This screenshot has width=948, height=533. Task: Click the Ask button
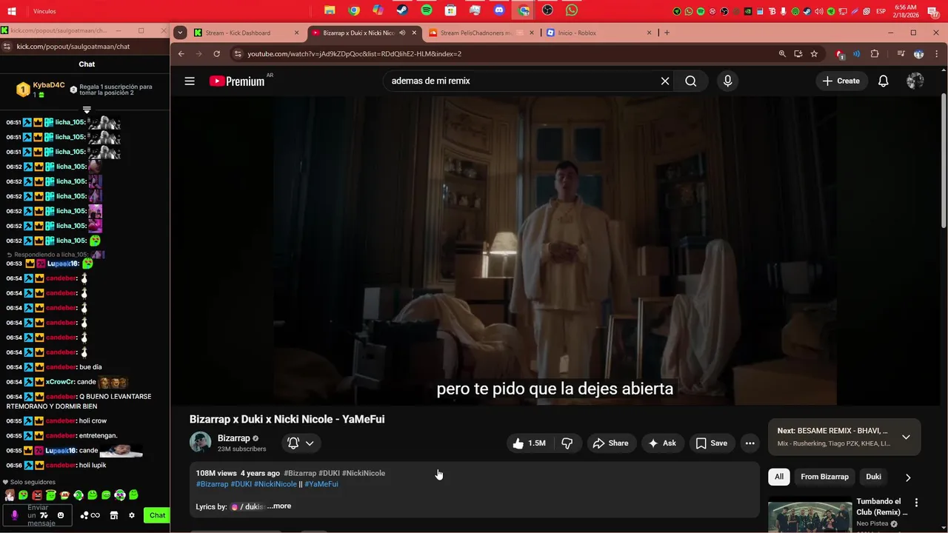(x=662, y=443)
